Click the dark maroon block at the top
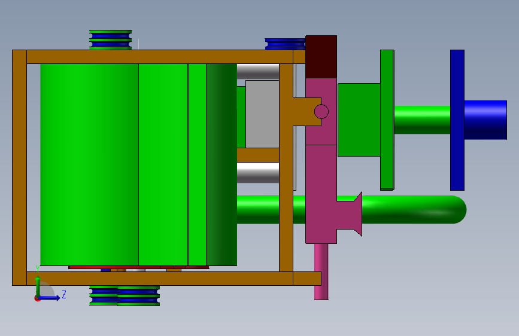The image size is (519, 336). click(x=321, y=57)
